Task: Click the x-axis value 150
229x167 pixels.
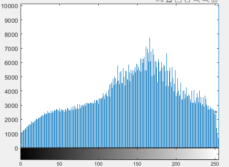Action: (x=137, y=164)
